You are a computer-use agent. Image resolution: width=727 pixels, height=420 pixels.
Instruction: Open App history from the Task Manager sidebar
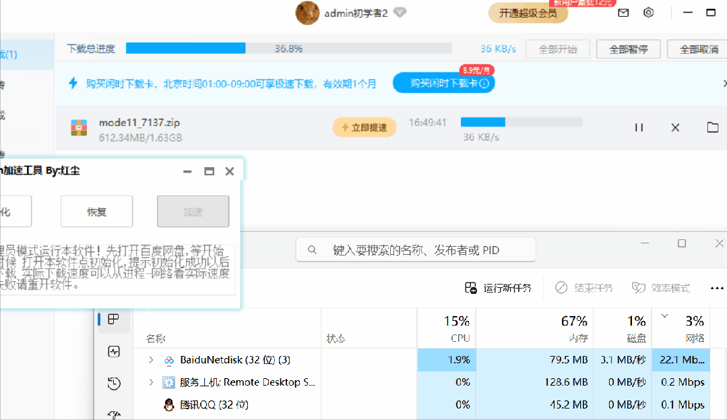click(113, 383)
